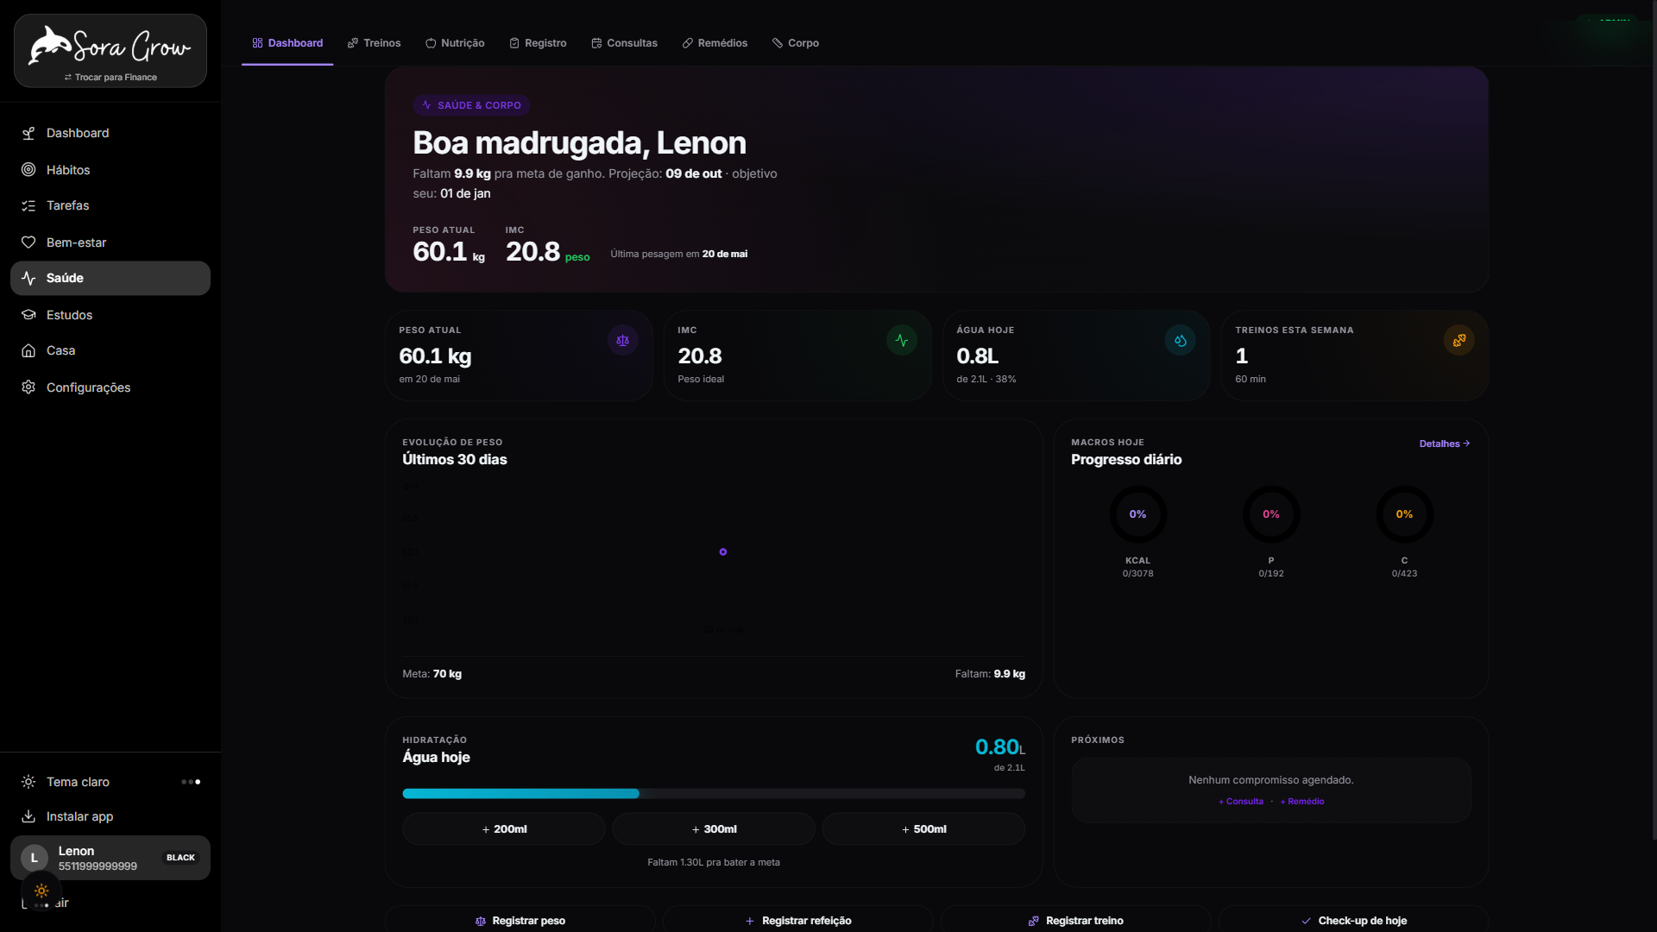Open Configurações gear in sidebar
This screenshot has width=1657, height=932.
(28, 387)
